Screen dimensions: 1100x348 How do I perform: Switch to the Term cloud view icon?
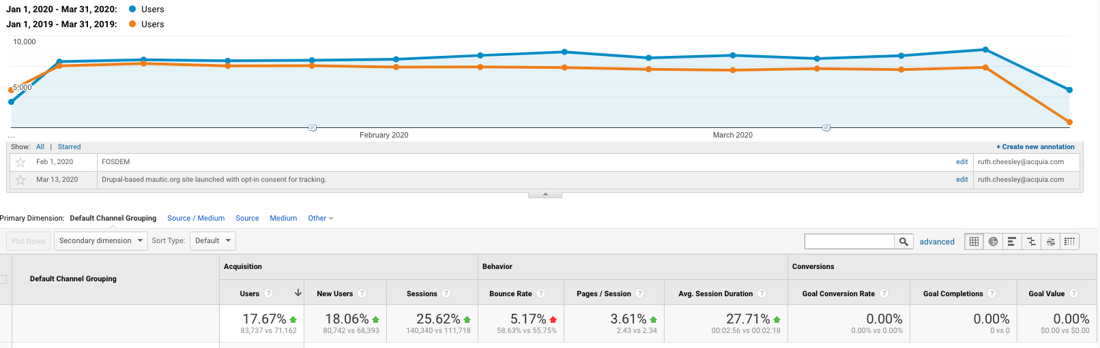coord(1050,241)
